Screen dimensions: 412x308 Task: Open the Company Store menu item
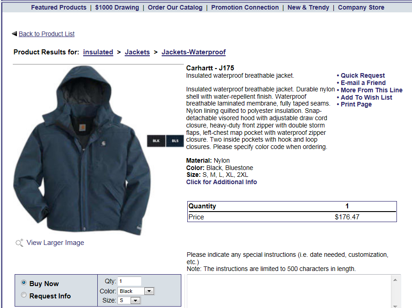(361, 7)
